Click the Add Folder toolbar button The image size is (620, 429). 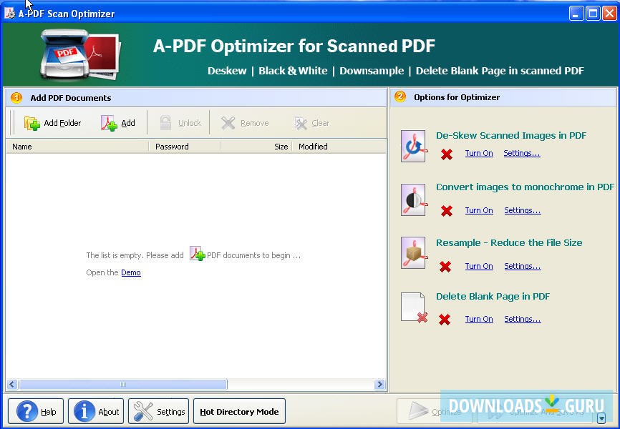pyautogui.click(x=52, y=123)
